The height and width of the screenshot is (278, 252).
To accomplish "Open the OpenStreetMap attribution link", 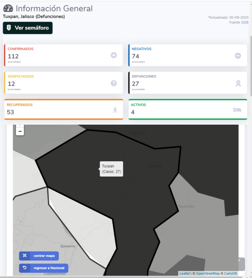I will point(208,273).
